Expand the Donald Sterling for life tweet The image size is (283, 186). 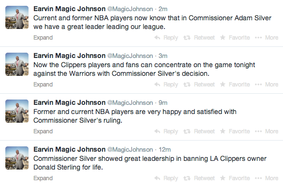[x=43, y=178]
